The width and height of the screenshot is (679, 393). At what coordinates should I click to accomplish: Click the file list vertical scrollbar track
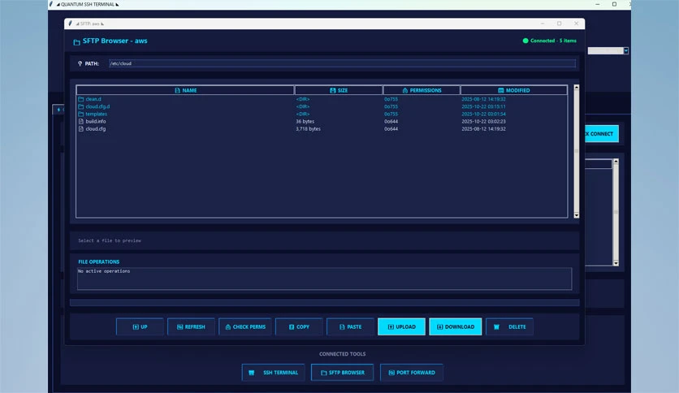click(577, 151)
